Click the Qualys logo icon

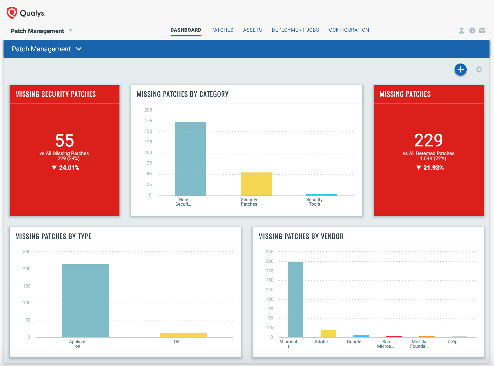point(12,13)
